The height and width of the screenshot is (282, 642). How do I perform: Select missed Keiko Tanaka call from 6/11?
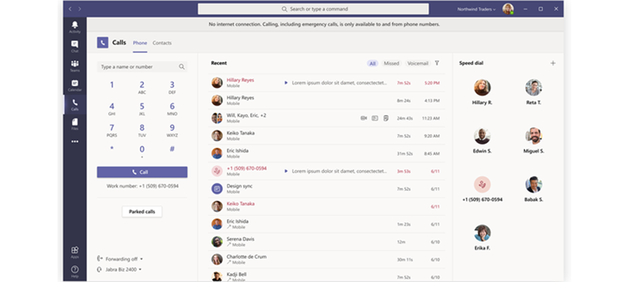tap(326, 206)
